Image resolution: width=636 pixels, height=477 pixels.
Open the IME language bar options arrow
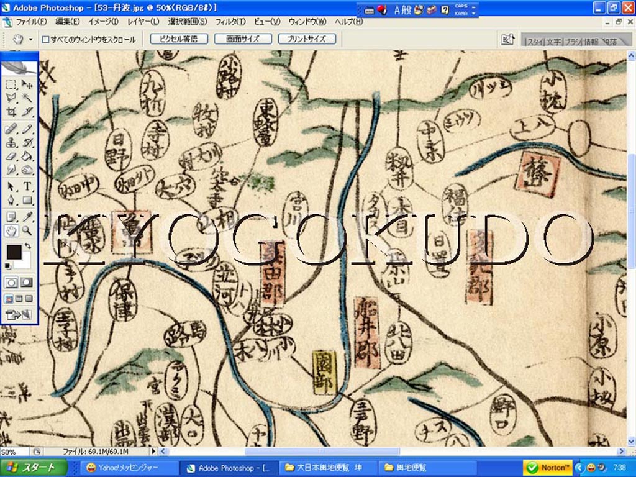(474, 13)
